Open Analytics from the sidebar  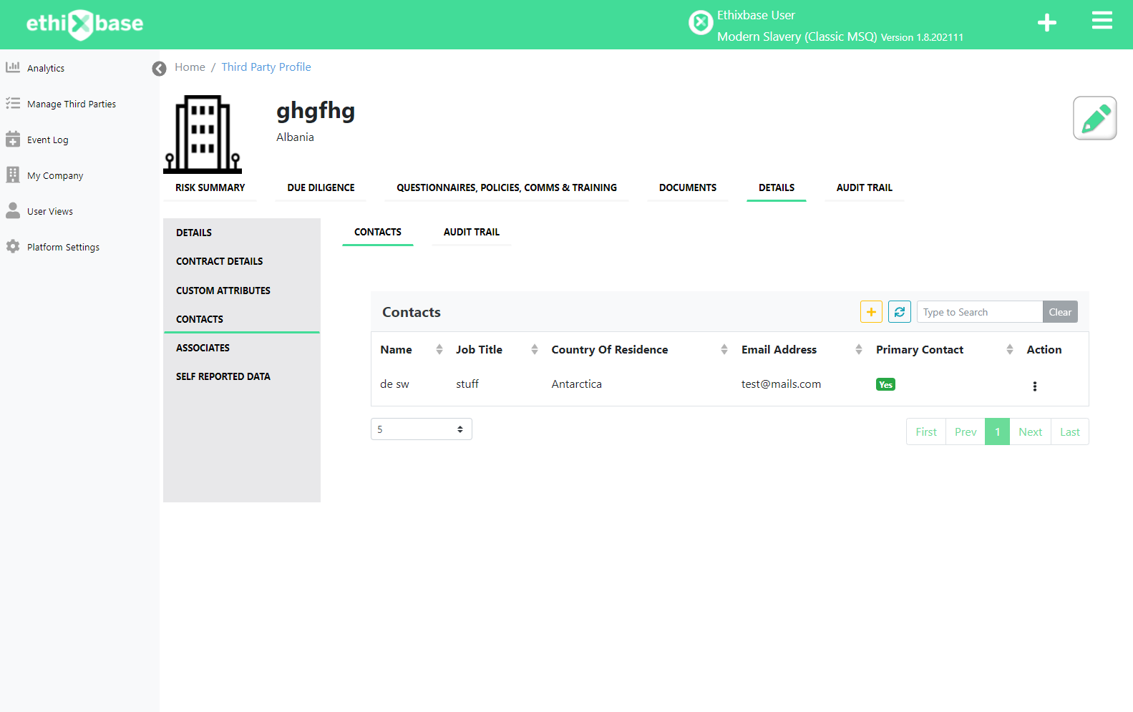[x=46, y=68]
